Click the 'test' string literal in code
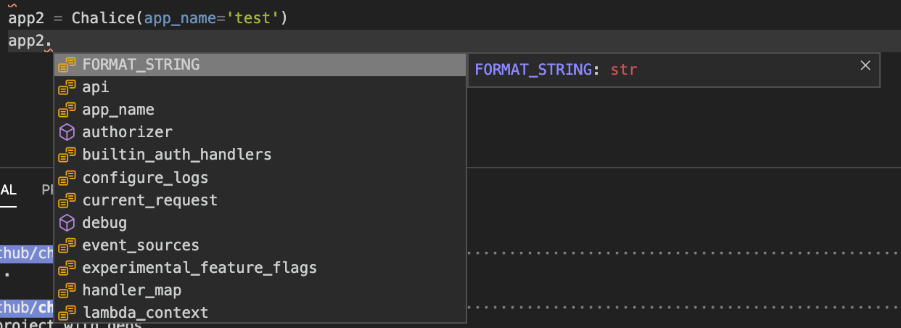The width and height of the screenshot is (901, 328). click(x=252, y=17)
